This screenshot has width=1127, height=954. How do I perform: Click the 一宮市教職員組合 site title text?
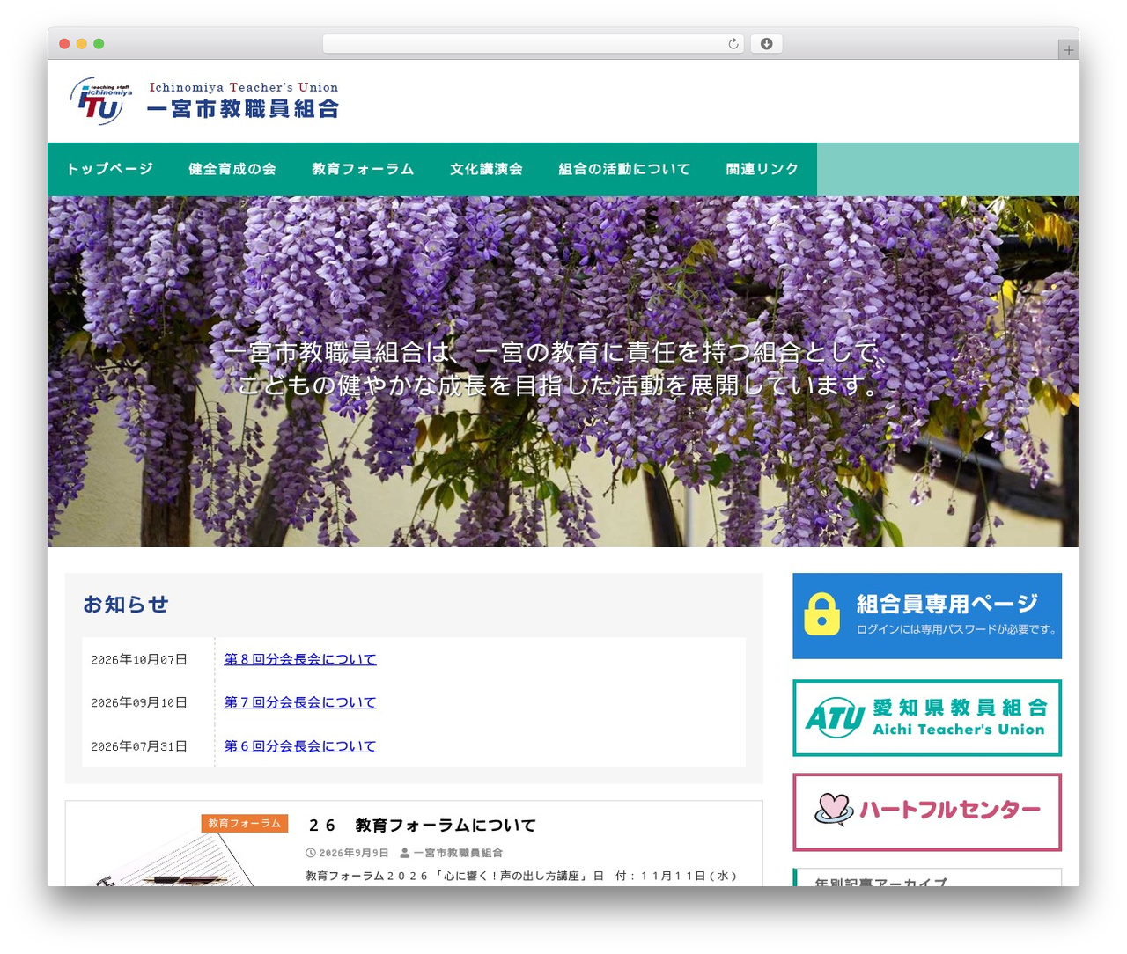point(243,108)
